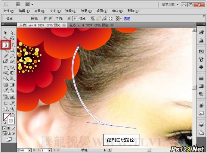Select the Magic Wand tool
Screen dimensions: 207x153
(x=5, y=38)
